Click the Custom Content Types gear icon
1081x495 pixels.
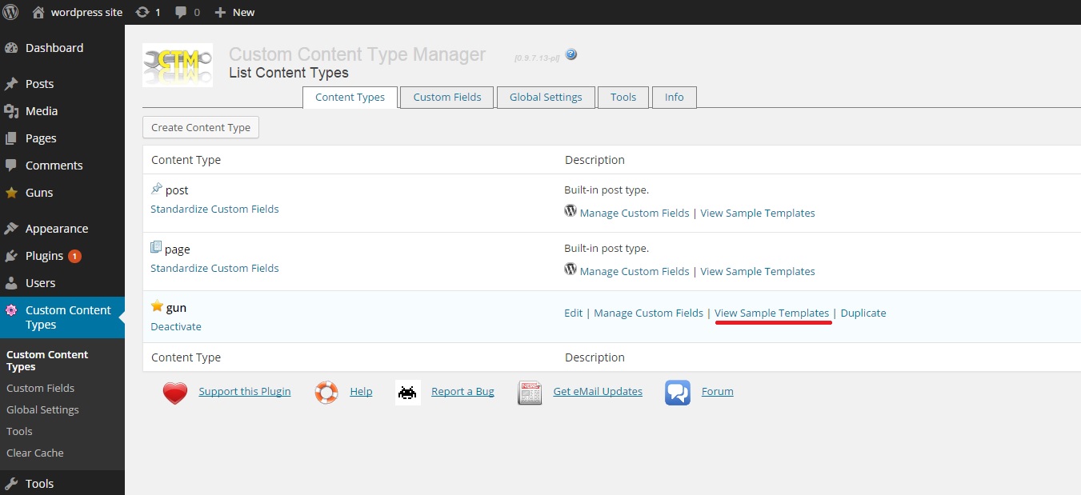click(x=11, y=310)
